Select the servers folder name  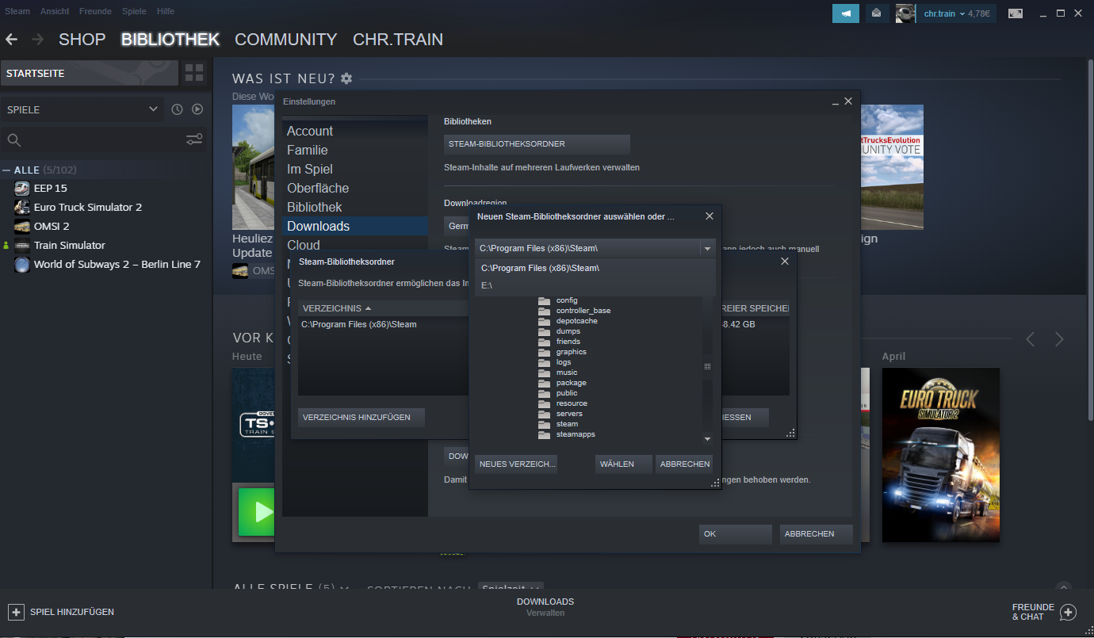pos(569,414)
